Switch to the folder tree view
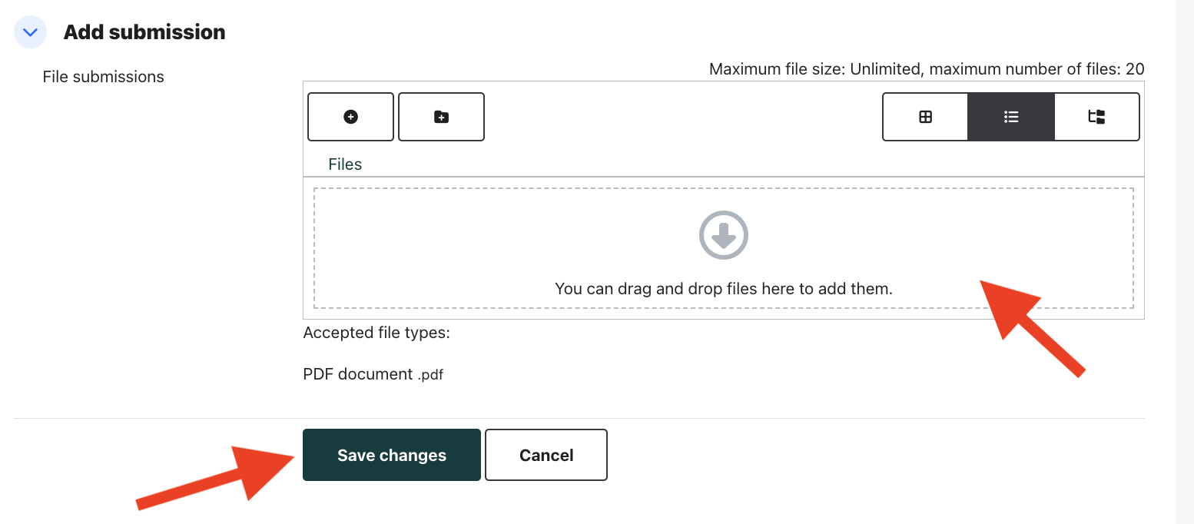 (1096, 117)
